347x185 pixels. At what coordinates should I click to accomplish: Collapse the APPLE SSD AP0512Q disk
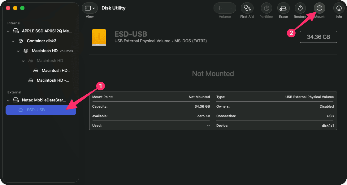(8, 31)
